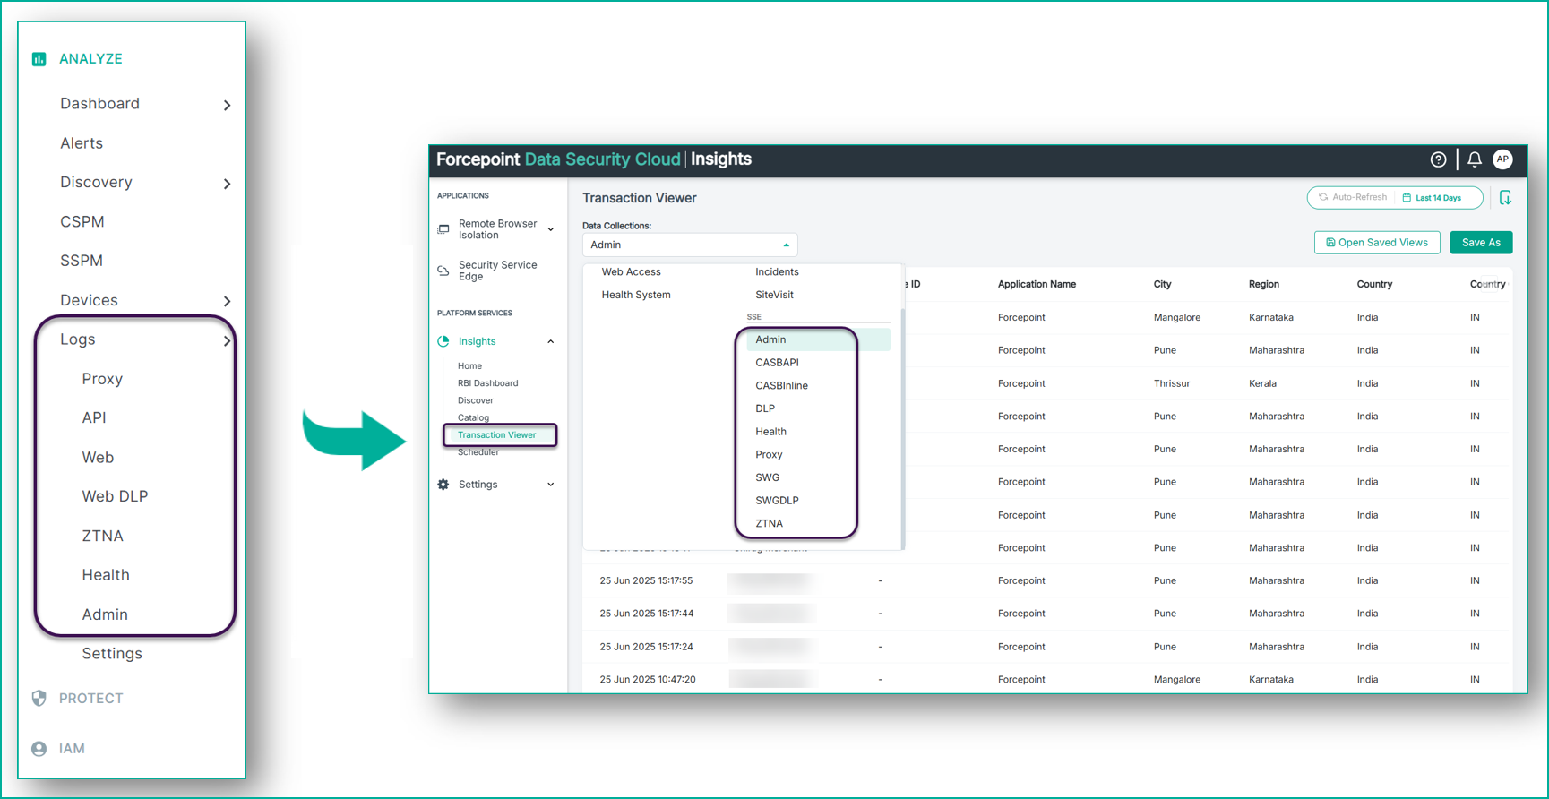Open the AP user avatar menu

1502,159
